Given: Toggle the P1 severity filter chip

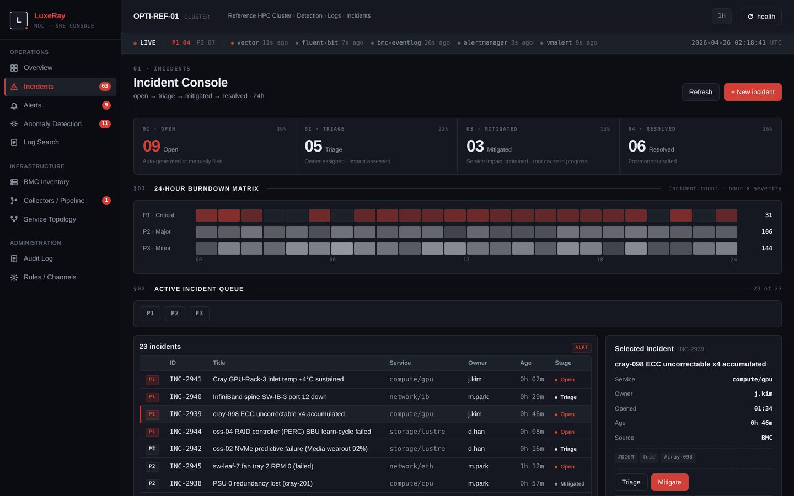Looking at the screenshot, I should (x=151, y=314).
